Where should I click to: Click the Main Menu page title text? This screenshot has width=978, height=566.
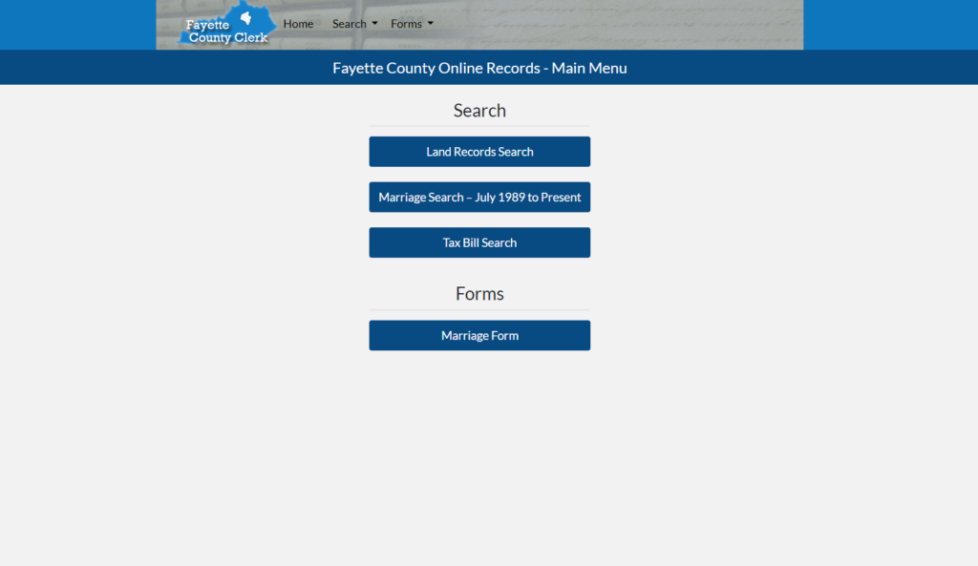click(479, 68)
